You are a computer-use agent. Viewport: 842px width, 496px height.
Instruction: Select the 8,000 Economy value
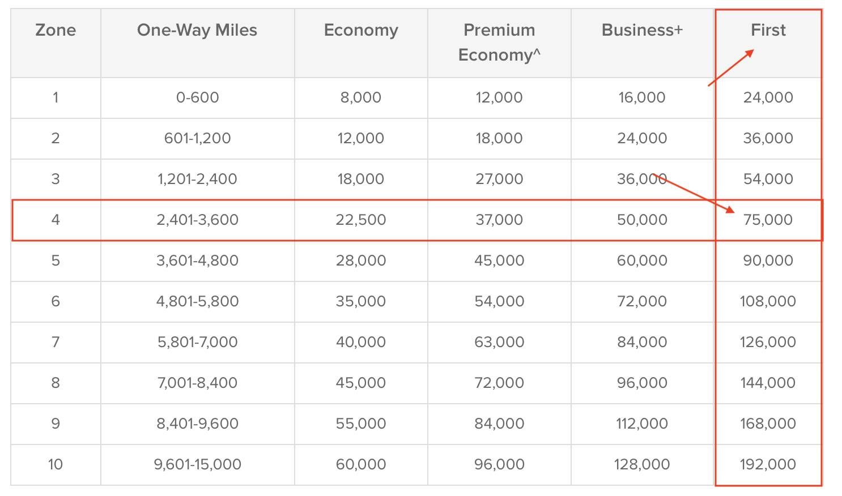click(361, 97)
